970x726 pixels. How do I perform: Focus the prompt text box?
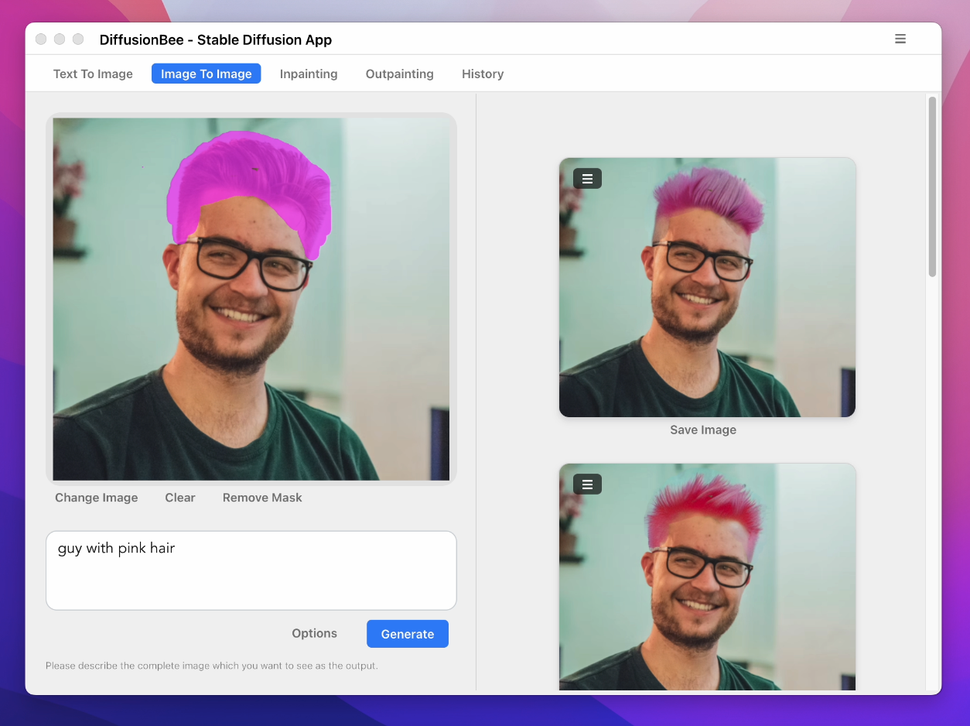coord(251,570)
